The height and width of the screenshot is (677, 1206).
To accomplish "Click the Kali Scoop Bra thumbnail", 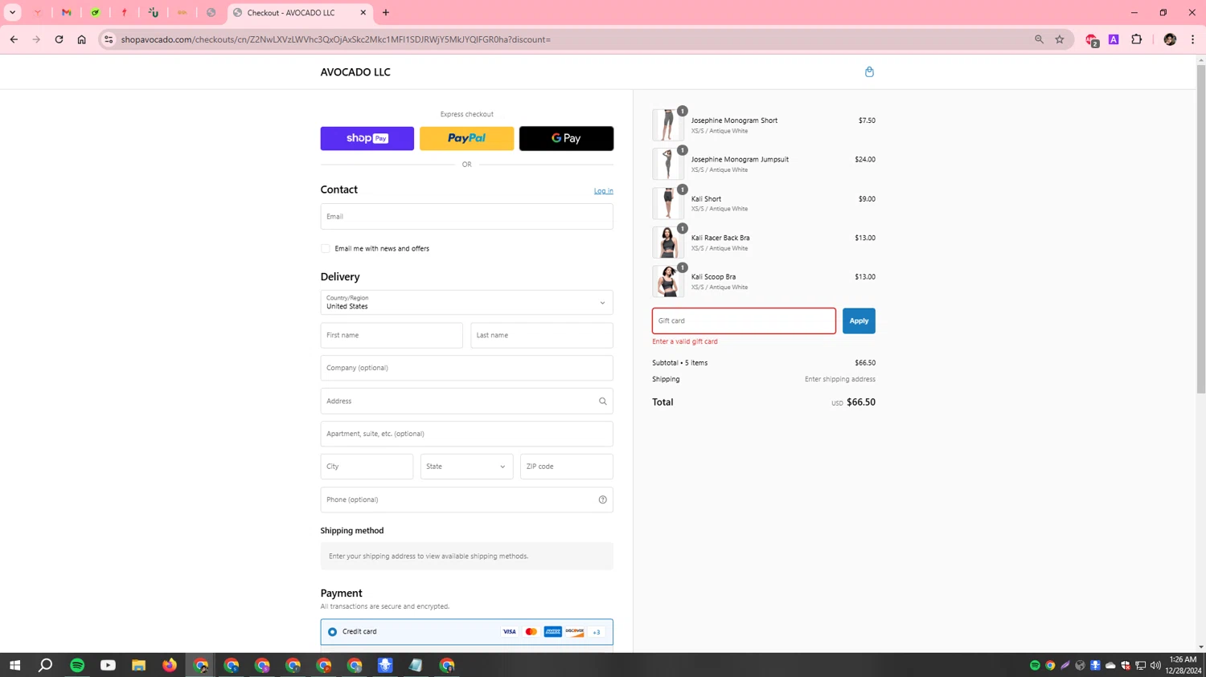I will pos(668,282).
